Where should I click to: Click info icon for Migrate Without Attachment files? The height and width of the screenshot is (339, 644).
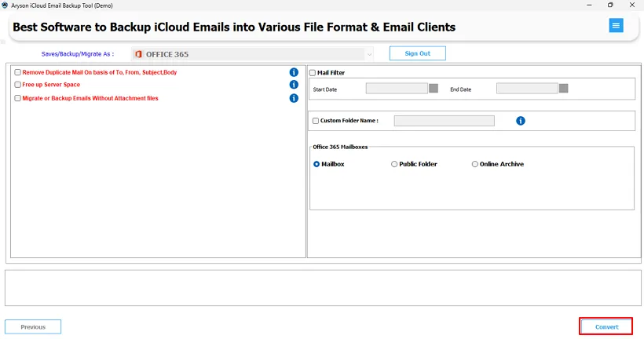pyautogui.click(x=294, y=98)
